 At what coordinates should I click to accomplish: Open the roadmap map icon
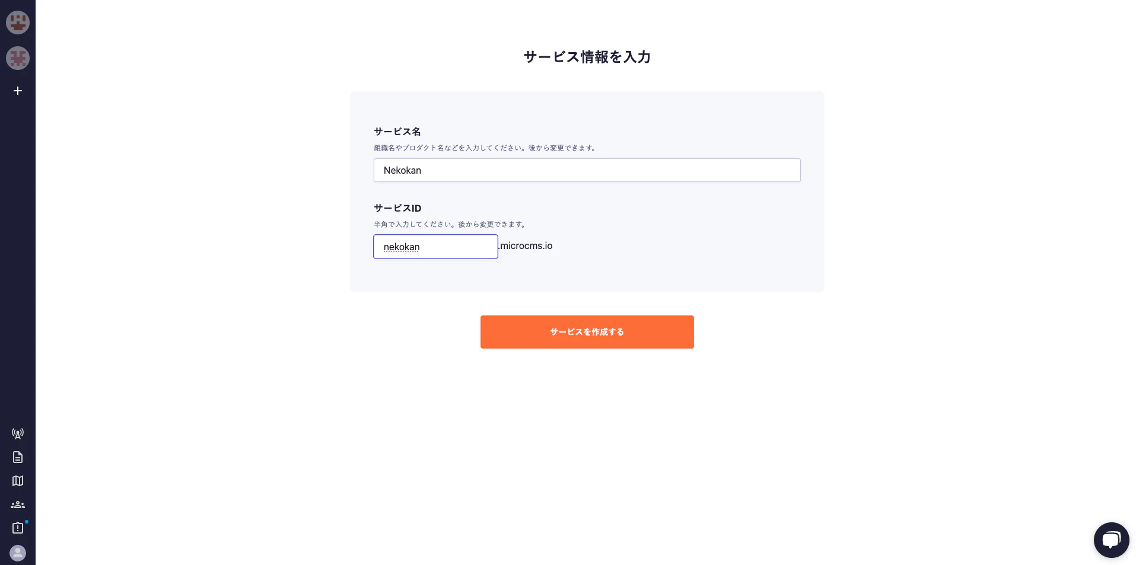(x=18, y=481)
